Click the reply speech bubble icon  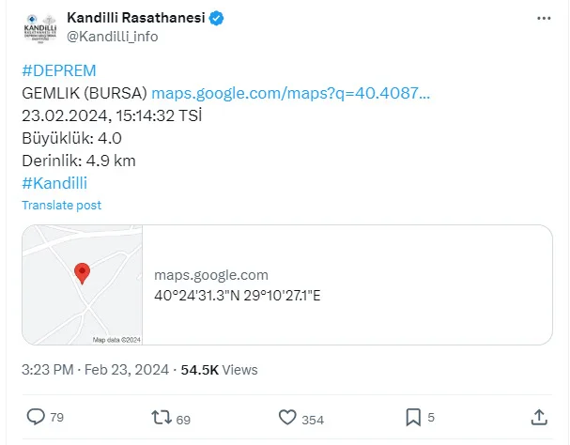tap(36, 417)
